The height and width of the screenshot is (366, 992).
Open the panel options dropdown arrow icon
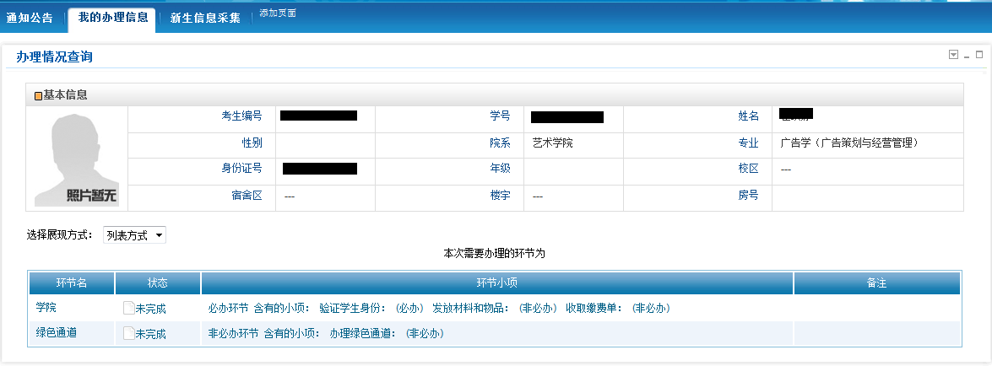pos(953,55)
